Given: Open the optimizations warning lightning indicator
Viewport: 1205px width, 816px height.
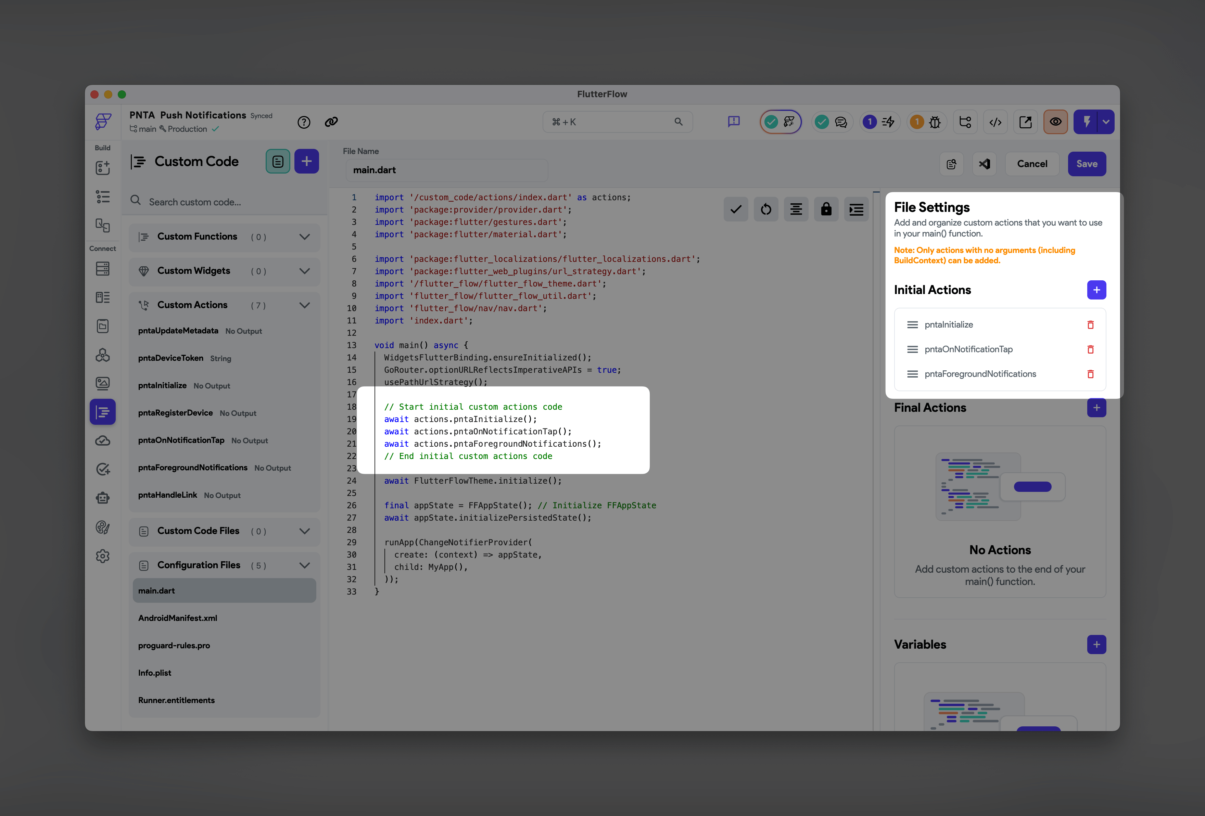Looking at the screenshot, I should (x=879, y=122).
